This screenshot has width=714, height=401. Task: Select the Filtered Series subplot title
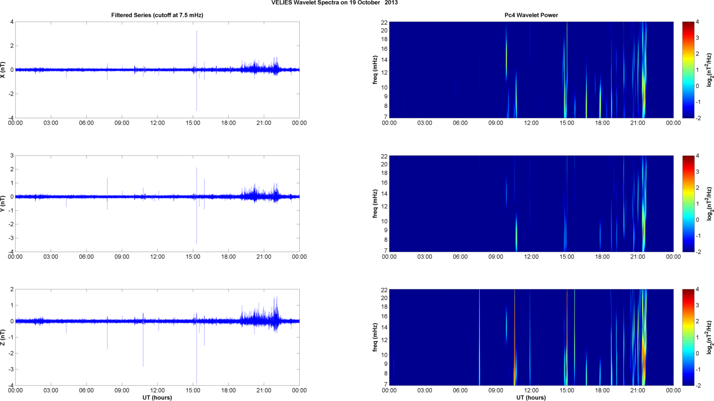(157, 15)
